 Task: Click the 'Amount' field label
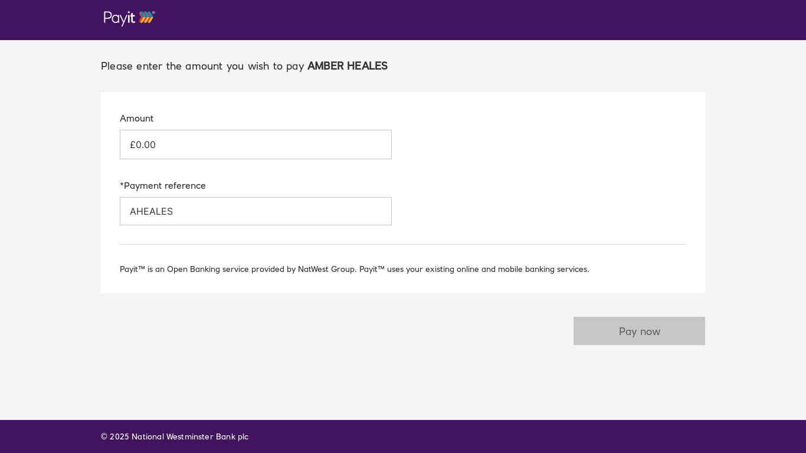coord(136,118)
